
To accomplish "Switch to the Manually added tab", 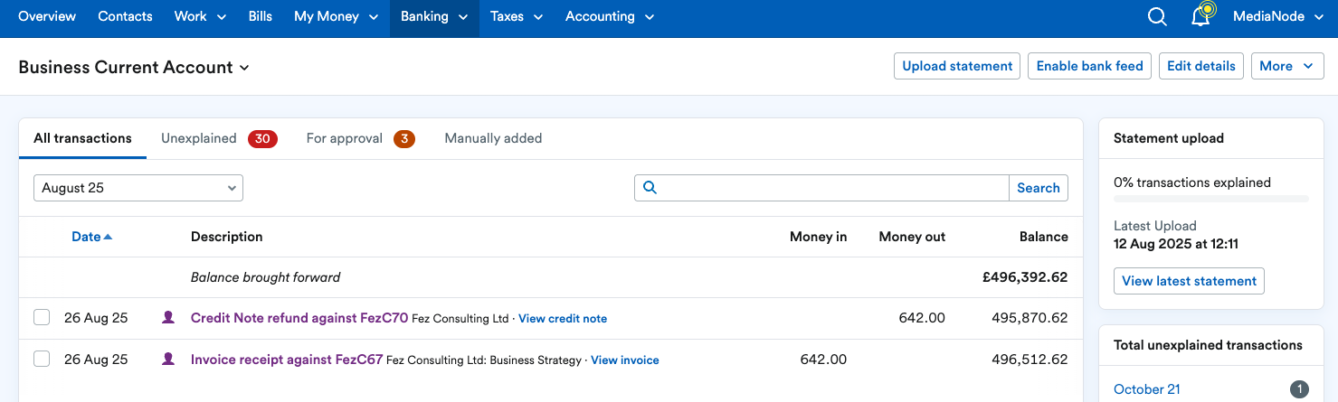I will 493,138.
